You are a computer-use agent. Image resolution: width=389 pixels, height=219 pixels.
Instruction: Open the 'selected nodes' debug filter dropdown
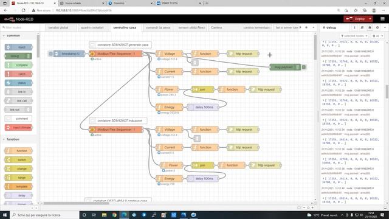click(354, 36)
